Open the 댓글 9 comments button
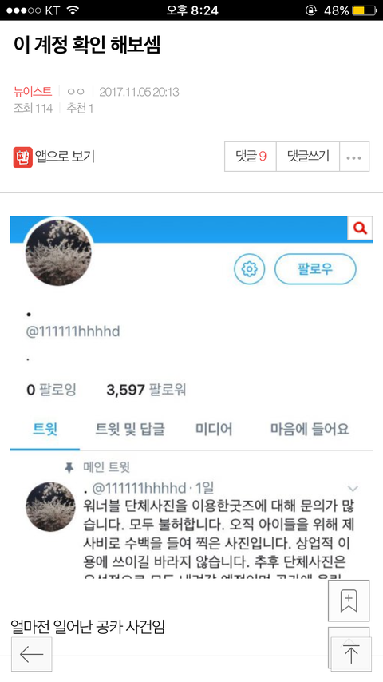Viewport: 383px width, 682px height. coord(251,157)
